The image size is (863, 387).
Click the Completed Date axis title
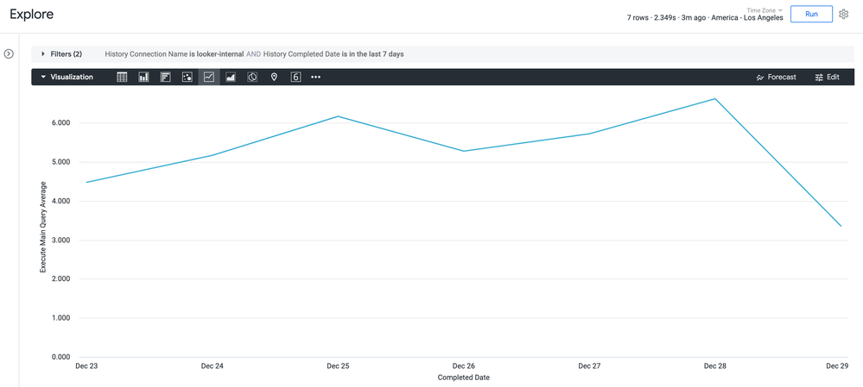click(x=463, y=378)
